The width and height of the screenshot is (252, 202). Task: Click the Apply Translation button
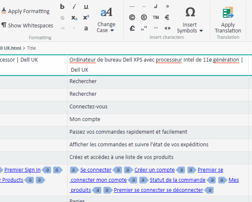(228, 20)
